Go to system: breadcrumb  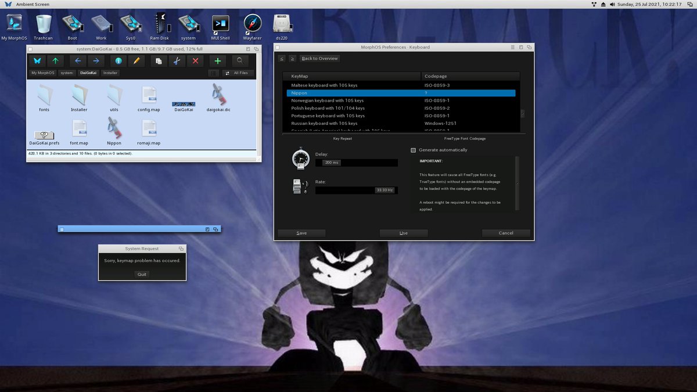tap(67, 73)
